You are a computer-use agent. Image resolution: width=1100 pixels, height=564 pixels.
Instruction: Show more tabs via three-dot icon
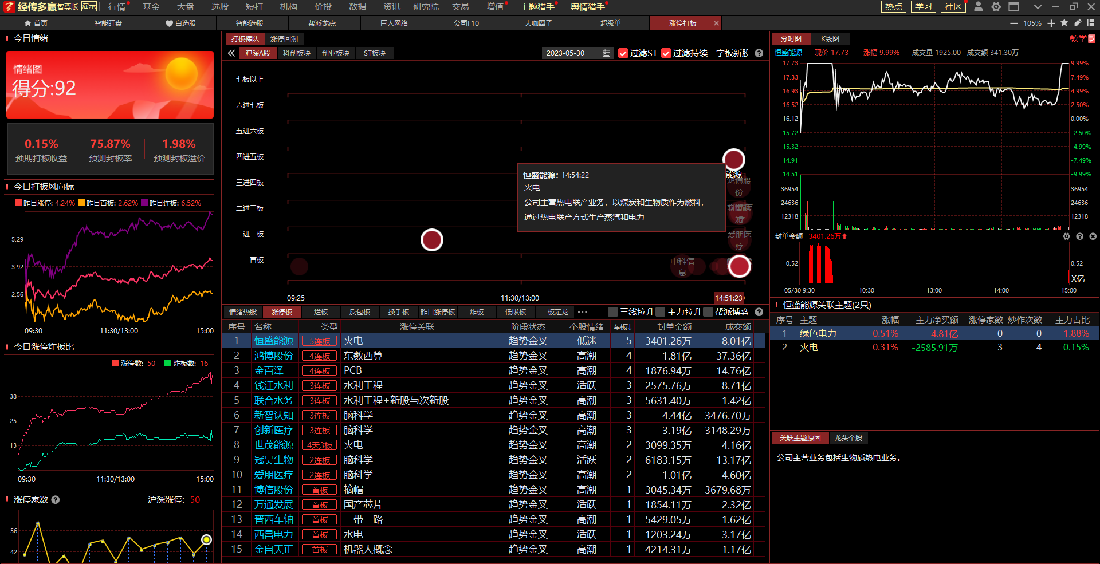[x=583, y=312]
